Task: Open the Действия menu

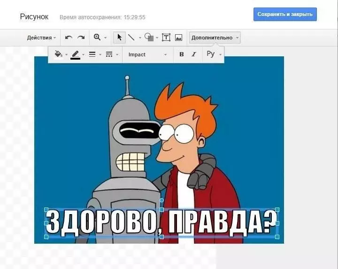Action: pos(41,38)
